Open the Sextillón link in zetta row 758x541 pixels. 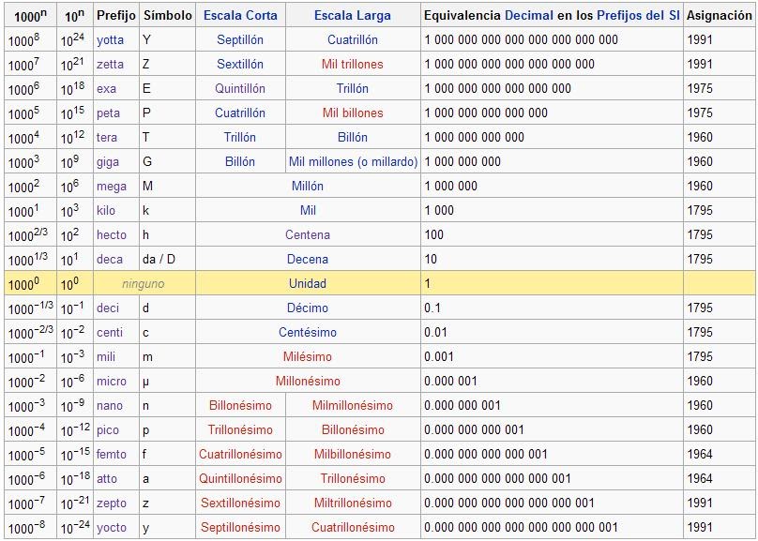(240, 65)
